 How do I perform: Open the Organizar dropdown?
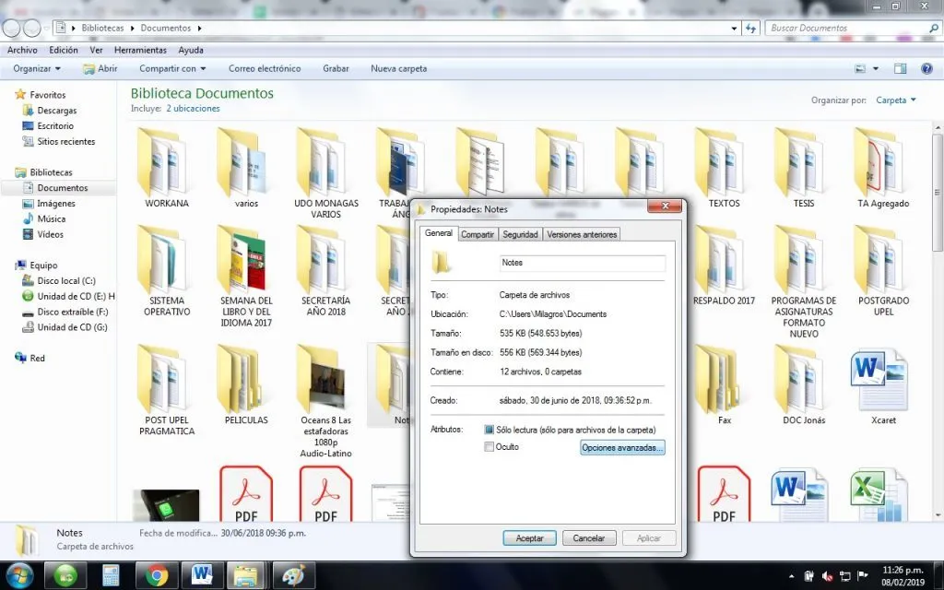click(x=34, y=67)
